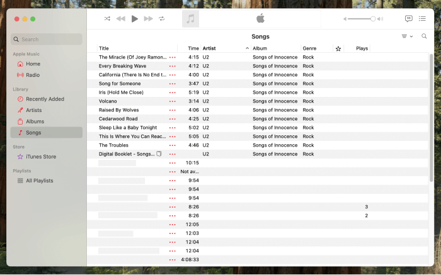
Task: Open more options for Iris (Hold Me Close)
Action: tap(173, 93)
